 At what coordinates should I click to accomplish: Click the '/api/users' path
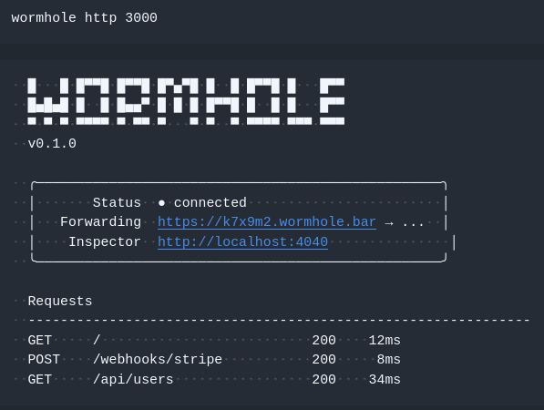(133, 379)
